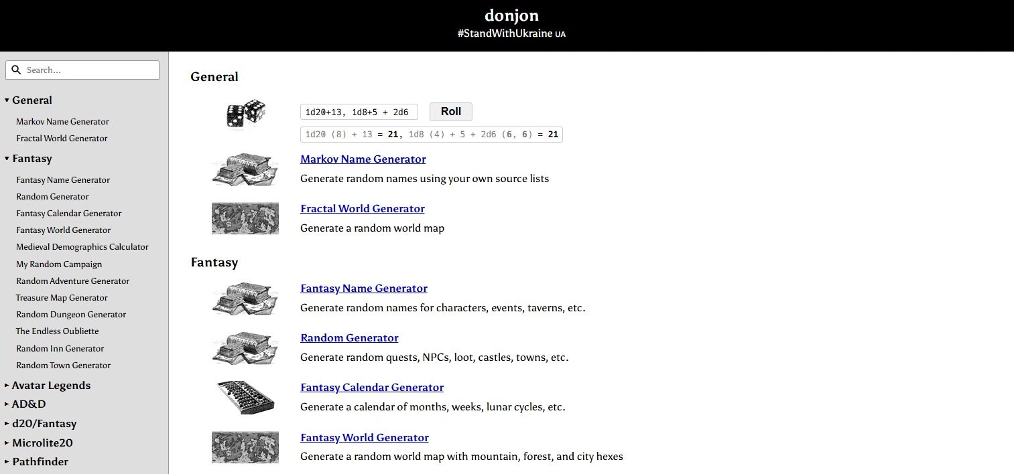The width and height of the screenshot is (1014, 474).
Task: Select Fantasy Name Generator in the sidebar
Action: [63, 180]
